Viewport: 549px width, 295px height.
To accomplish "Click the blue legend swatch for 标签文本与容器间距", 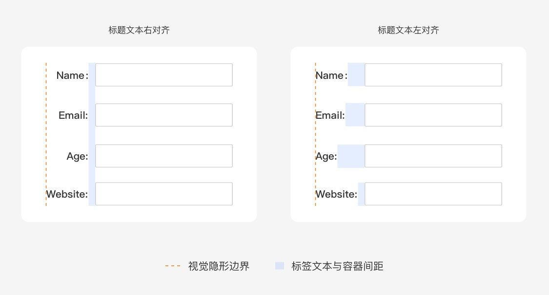I will coord(280,266).
